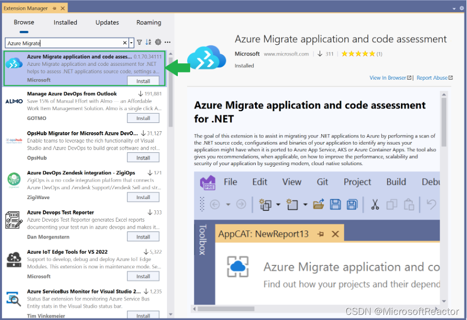This screenshot has width=467, height=320.
Task: Click the five-star rating in details
Action: pos(358,54)
